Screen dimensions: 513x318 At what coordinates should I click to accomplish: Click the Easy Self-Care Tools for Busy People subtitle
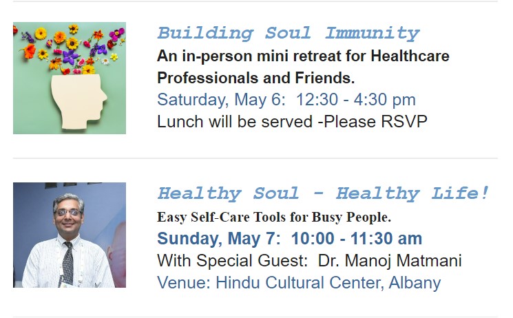[x=274, y=218]
